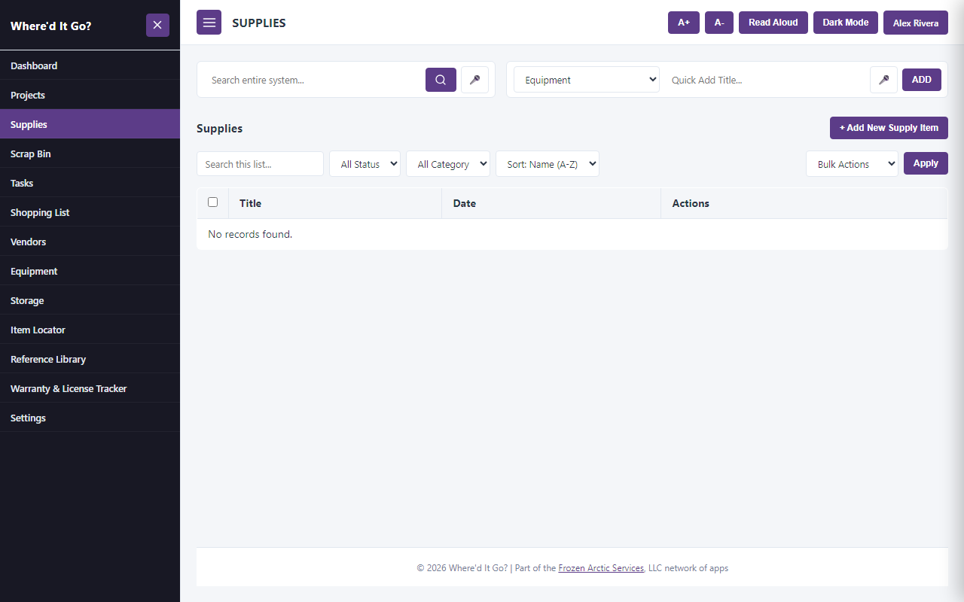
Task: Click into the Quick Add Title field
Action: tap(764, 80)
